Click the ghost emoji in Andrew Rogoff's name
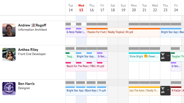This screenshot has width=184, height=103. [x=33, y=25]
